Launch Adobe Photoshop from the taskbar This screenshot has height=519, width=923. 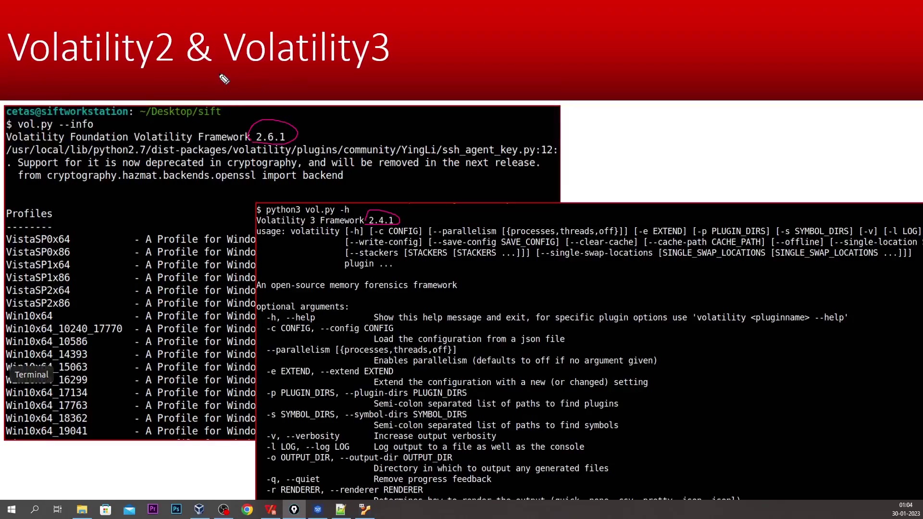coord(176,509)
